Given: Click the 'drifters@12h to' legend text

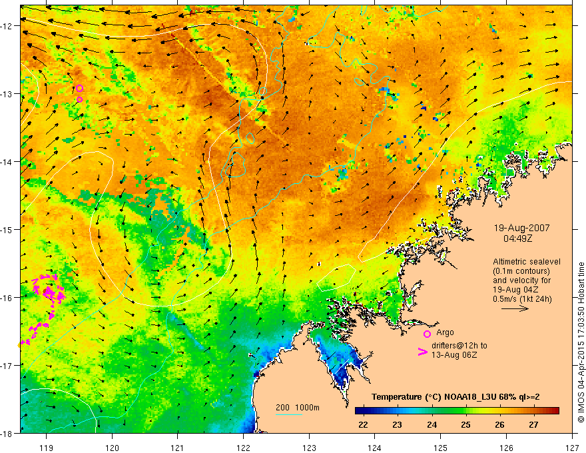Looking at the screenshot, I should pos(459,346).
